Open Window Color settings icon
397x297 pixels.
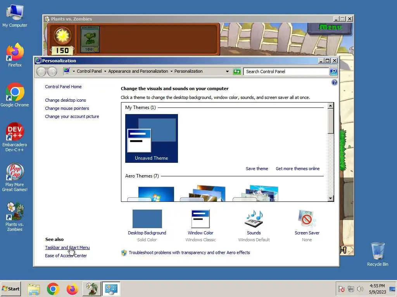pyautogui.click(x=200, y=219)
